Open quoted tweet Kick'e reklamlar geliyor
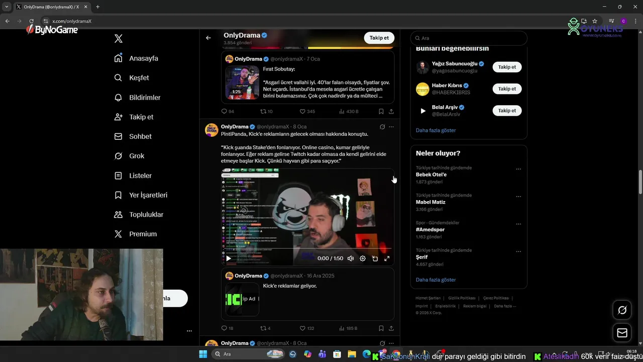 (307, 294)
